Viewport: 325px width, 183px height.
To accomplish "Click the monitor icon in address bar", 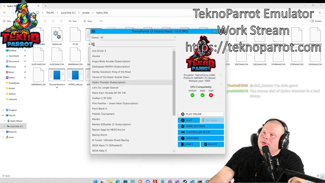I will [38, 13].
